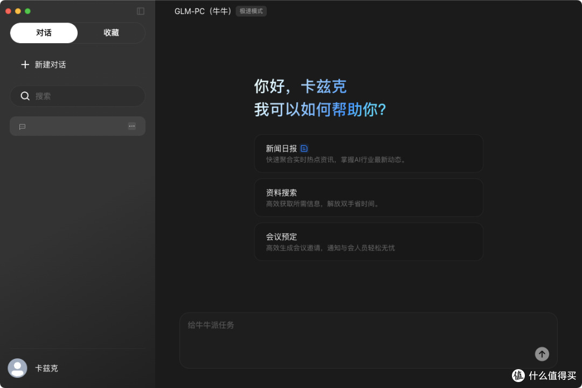Switch to the 对话 tab
Image resolution: width=582 pixels, height=388 pixels.
[x=44, y=33]
